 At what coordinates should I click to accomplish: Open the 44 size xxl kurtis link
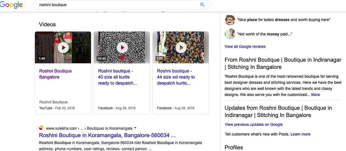176,77
